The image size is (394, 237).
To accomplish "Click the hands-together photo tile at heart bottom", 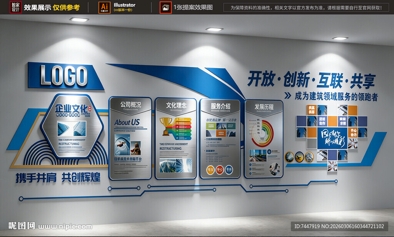I will [x=332, y=166].
